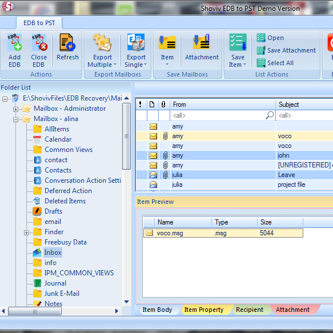Open the Junk E-Mail folder

click(x=57, y=293)
